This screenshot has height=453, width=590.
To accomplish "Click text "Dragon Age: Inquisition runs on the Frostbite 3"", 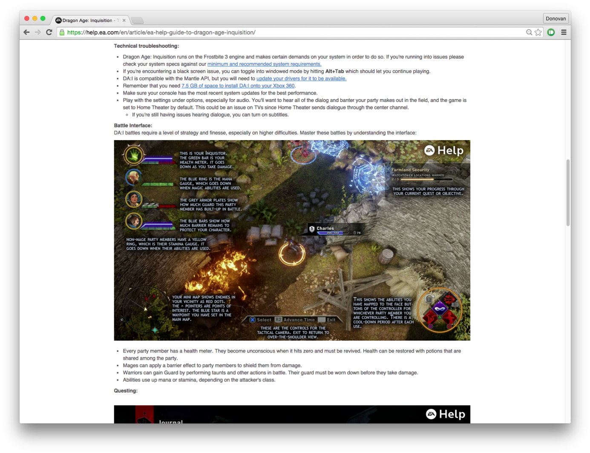I will coord(293,60).
